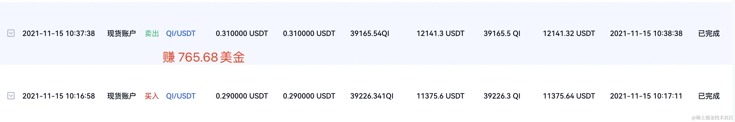This screenshot has height=122, width=735.
Task: Click the 2021-11-15 10:37:38 order time
Action: pyautogui.click(x=58, y=34)
